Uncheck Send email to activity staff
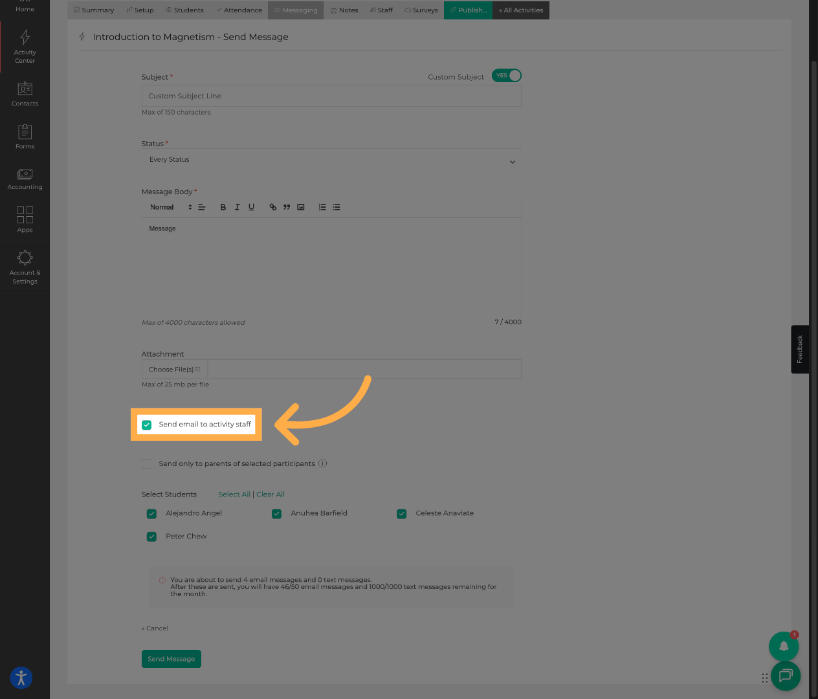818x699 pixels. pyautogui.click(x=147, y=425)
